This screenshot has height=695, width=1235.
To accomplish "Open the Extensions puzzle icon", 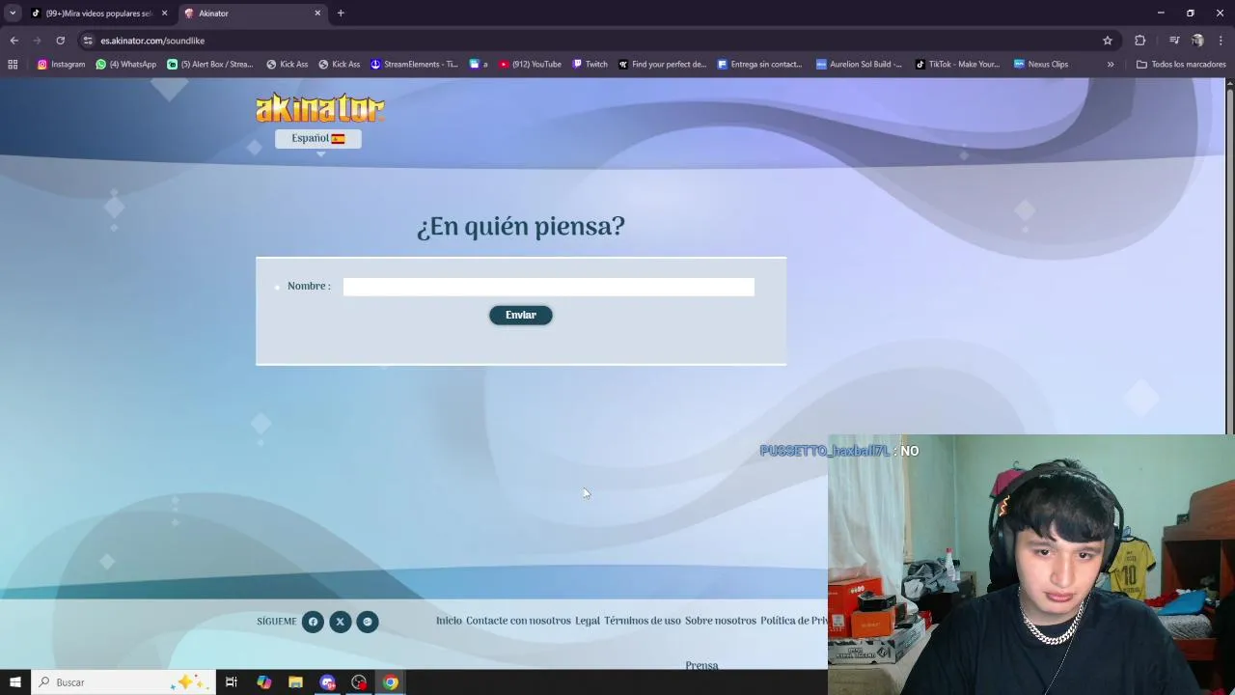I will click(x=1139, y=41).
